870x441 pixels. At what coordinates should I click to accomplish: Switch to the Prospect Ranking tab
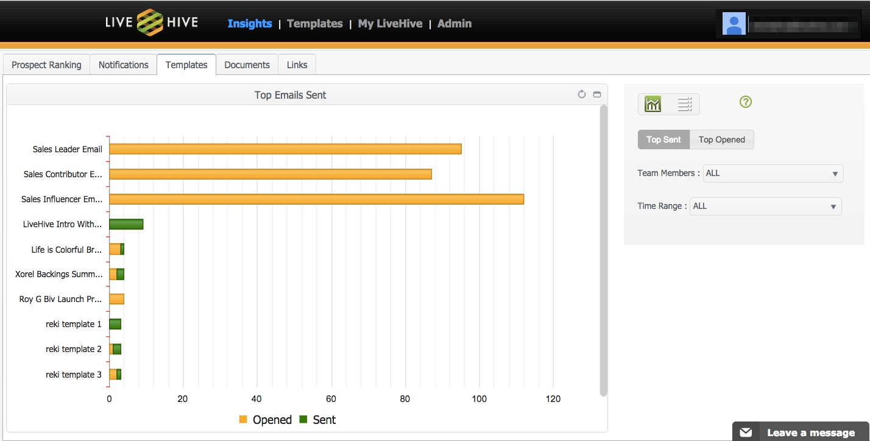46,65
